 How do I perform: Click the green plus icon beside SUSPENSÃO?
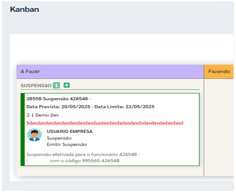(x=67, y=85)
